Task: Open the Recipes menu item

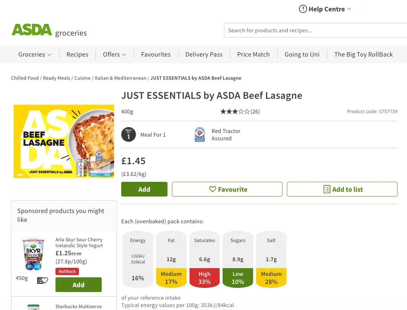Action: tap(77, 54)
